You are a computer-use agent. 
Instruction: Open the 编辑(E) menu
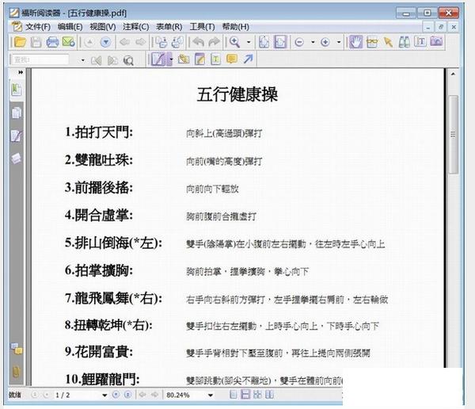click(x=70, y=27)
